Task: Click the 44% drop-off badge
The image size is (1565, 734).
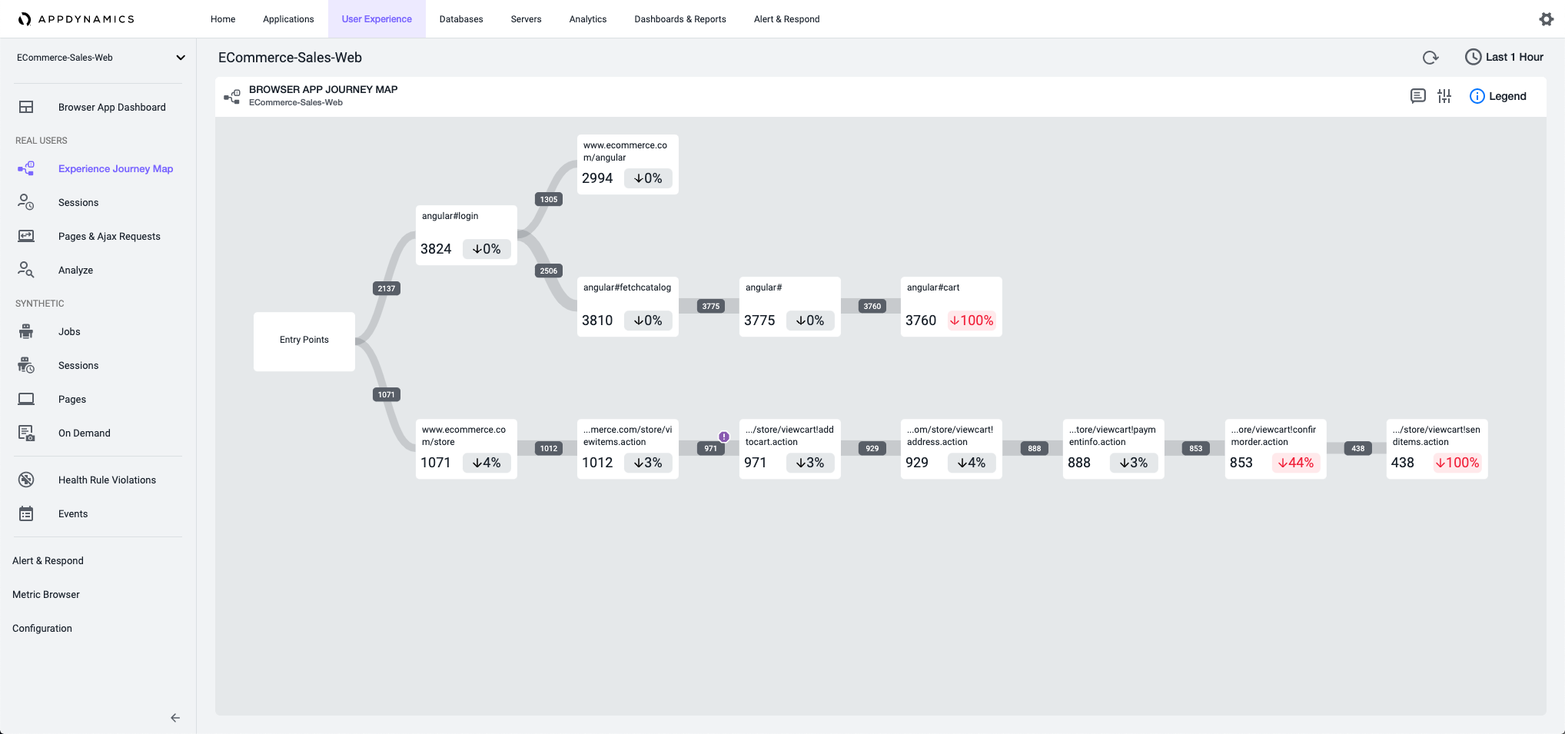Action: pos(1296,463)
